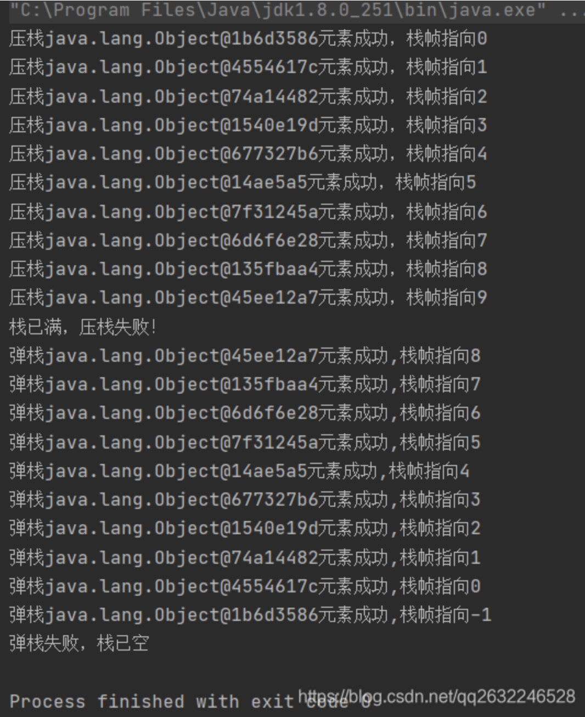Open the blog.csdn.net watermark link
Image resolution: width=585 pixels, height=717 pixels.
point(437,697)
